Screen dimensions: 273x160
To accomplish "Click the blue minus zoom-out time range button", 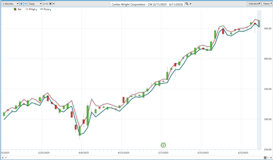I will click(26, 4).
